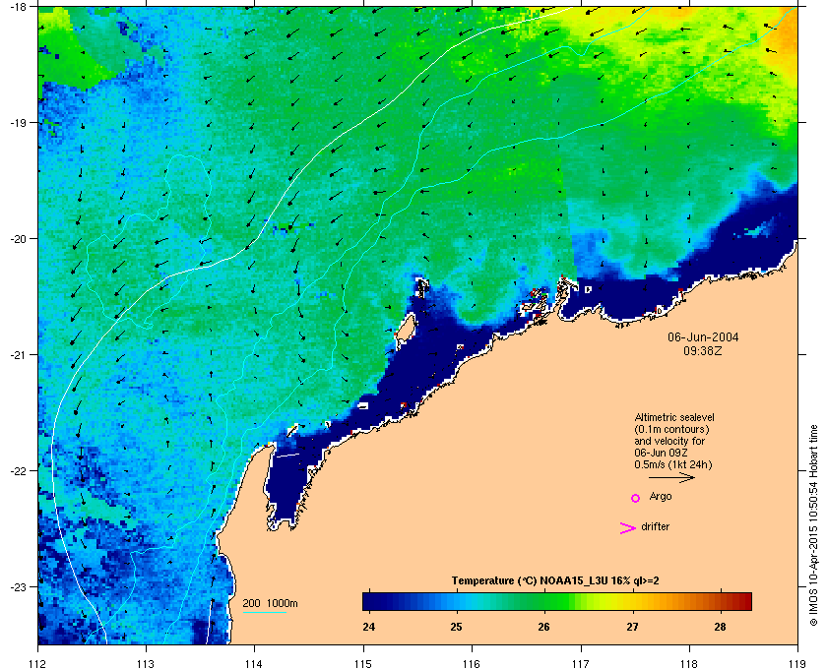Viewport: 827px width, 669px height.
Task: Click the longitude axis label 115
Action: click(x=363, y=664)
